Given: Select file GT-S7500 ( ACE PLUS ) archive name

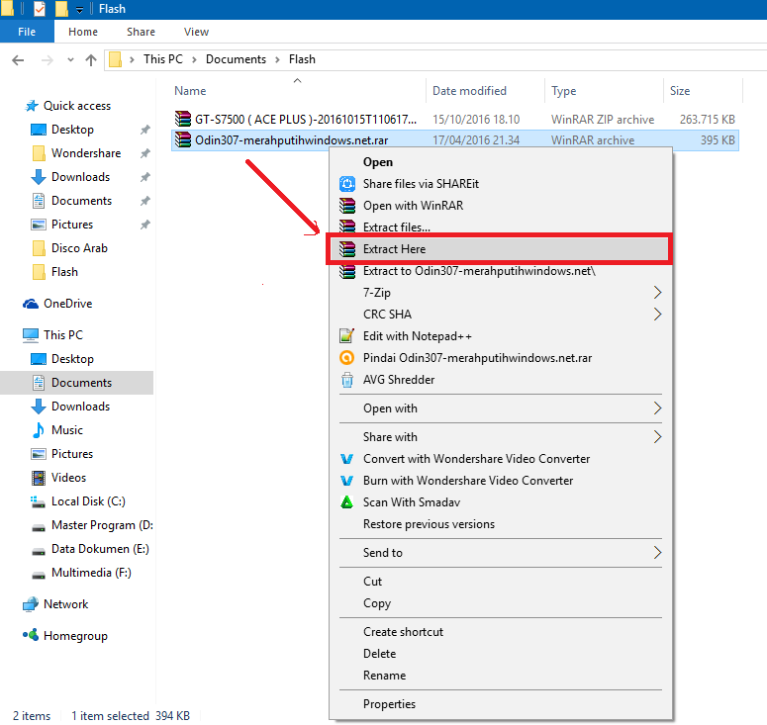Looking at the screenshot, I should tap(306, 120).
